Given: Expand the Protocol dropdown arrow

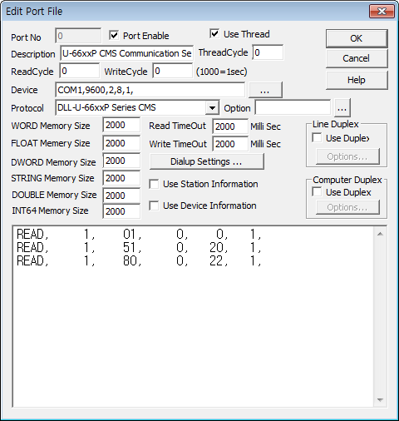Looking at the screenshot, I should 212,107.
